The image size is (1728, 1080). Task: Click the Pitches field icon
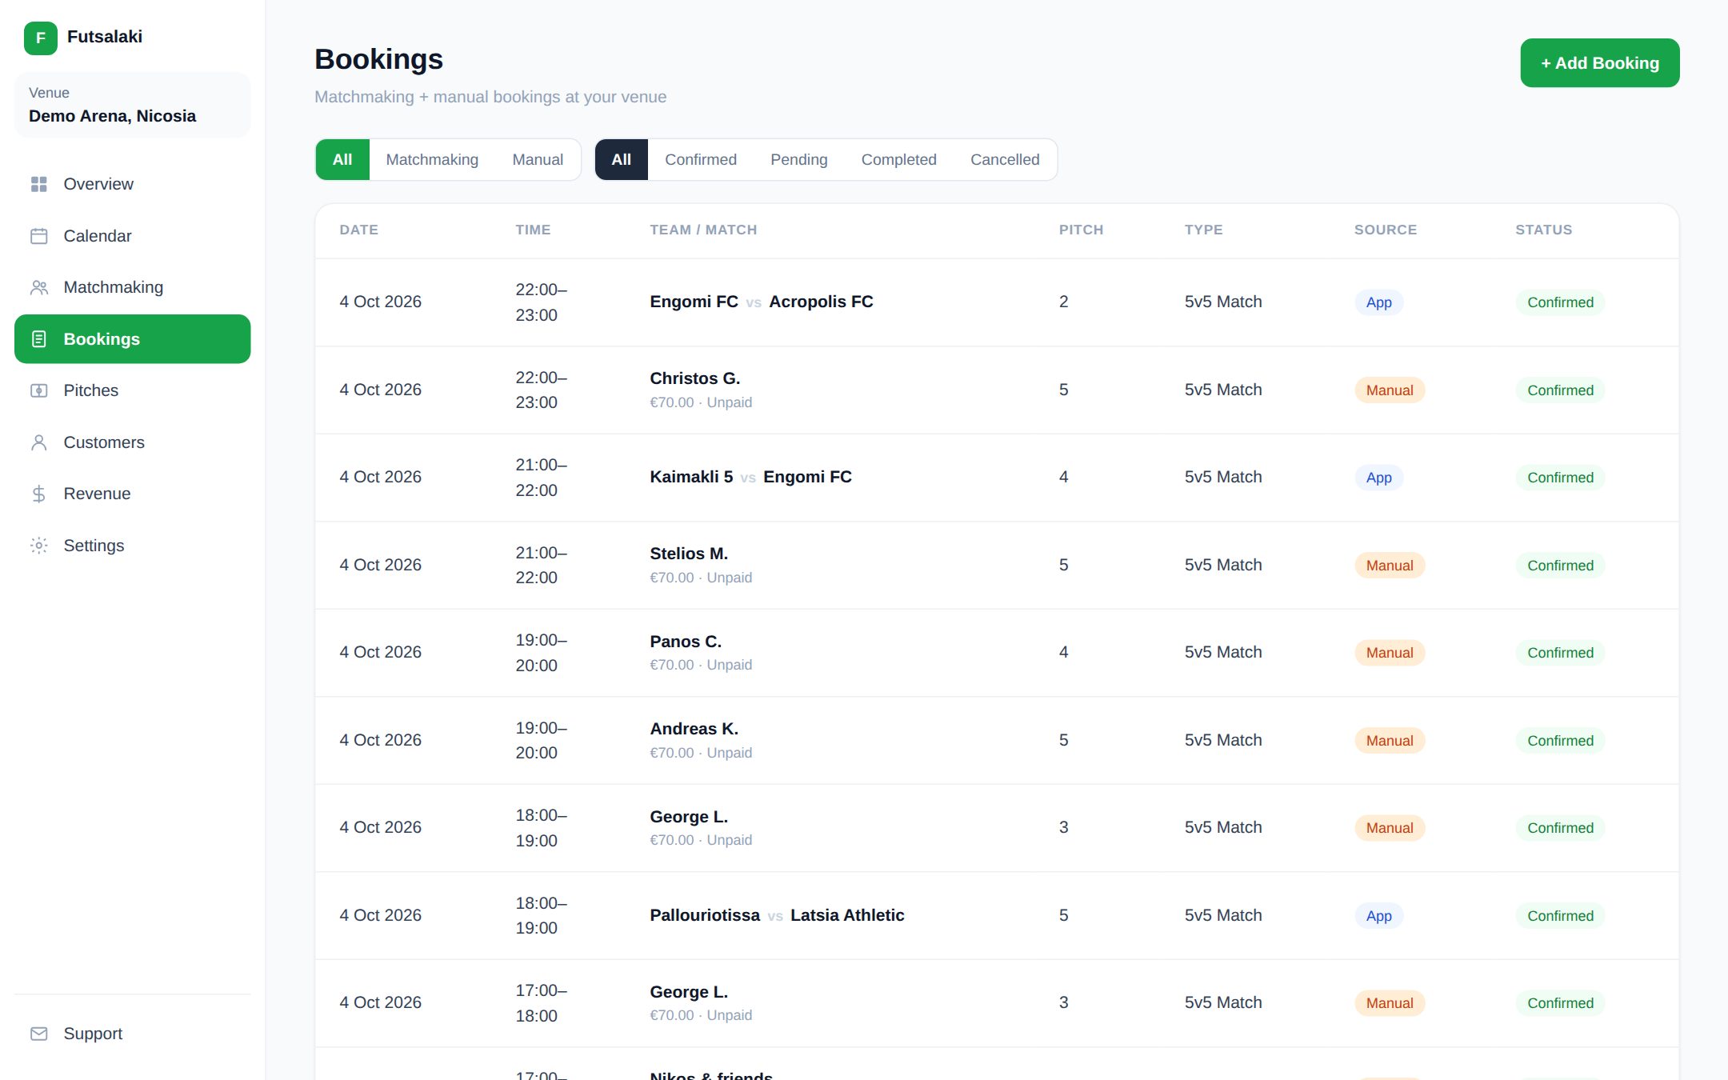click(38, 390)
